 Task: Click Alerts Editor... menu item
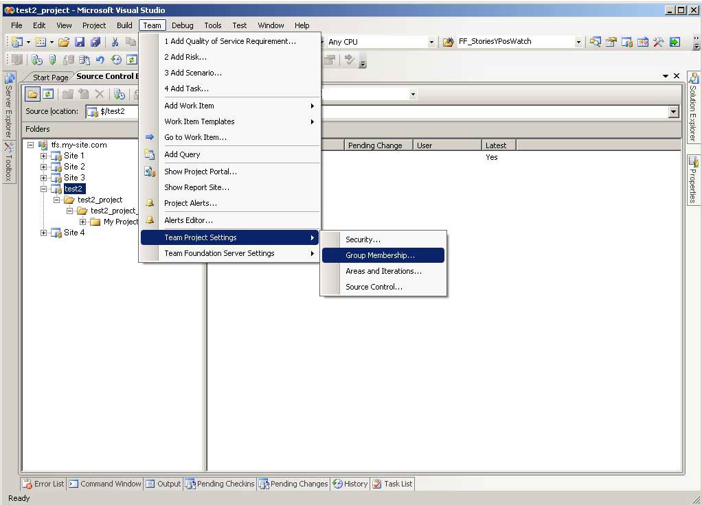(x=229, y=220)
